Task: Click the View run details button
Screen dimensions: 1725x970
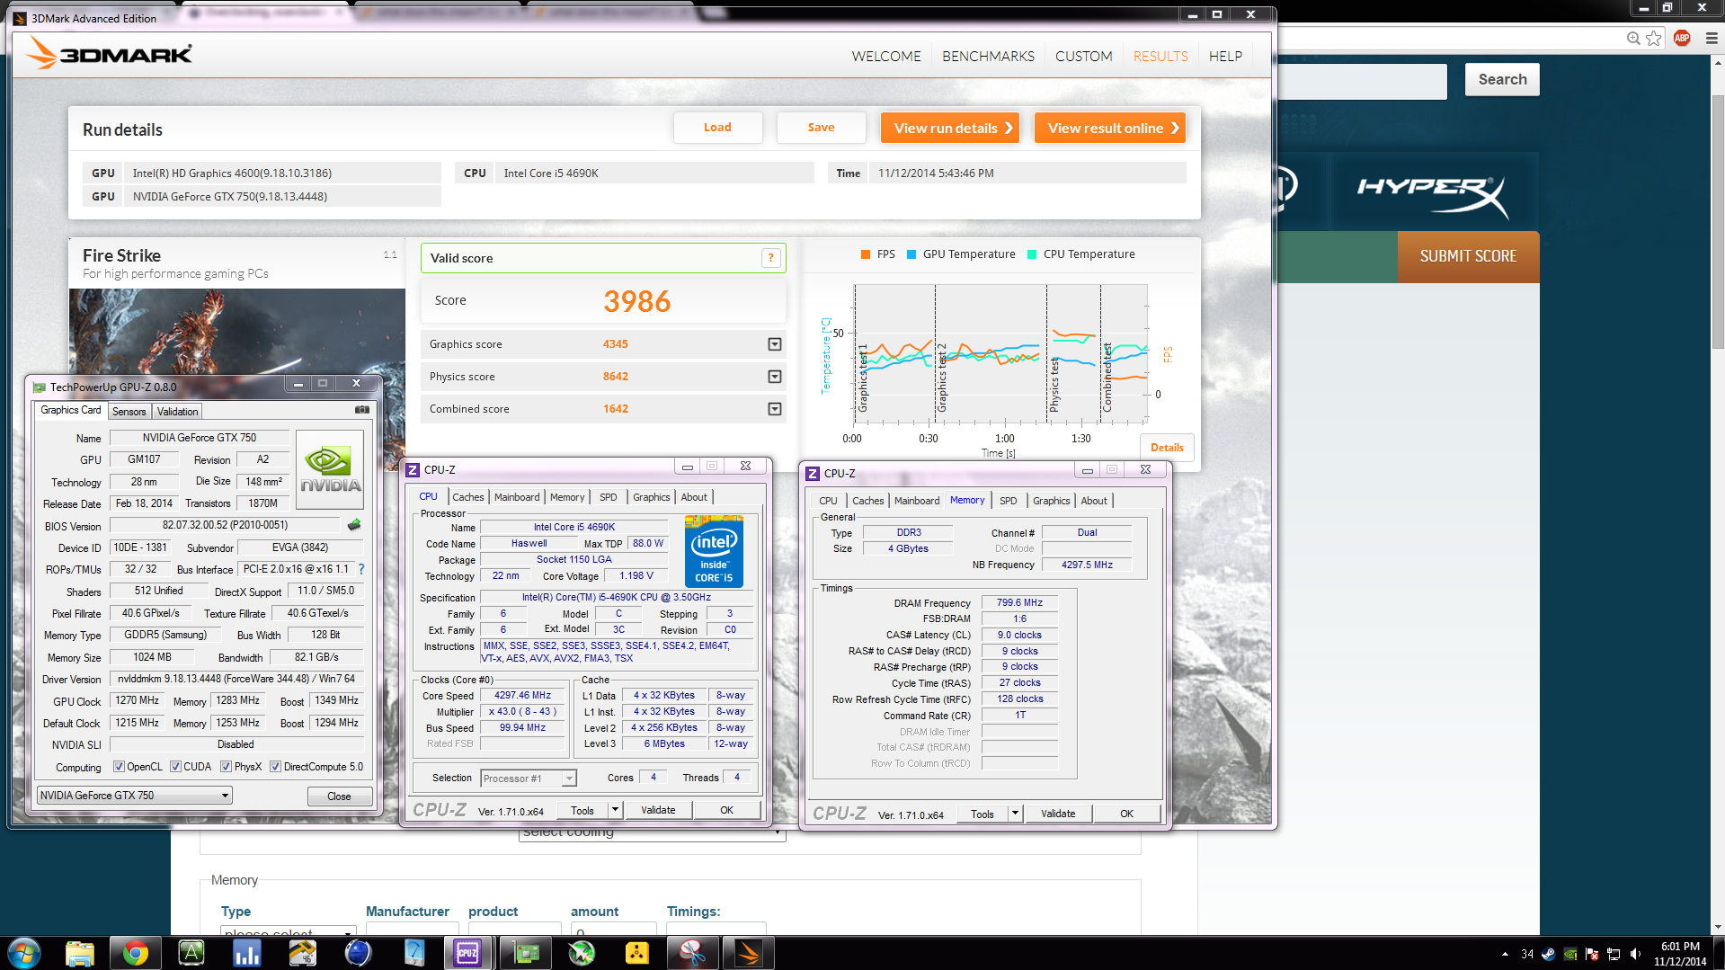Action: click(950, 128)
